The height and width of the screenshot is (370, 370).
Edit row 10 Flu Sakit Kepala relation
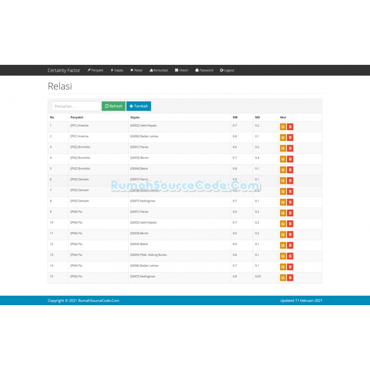[x=283, y=224]
